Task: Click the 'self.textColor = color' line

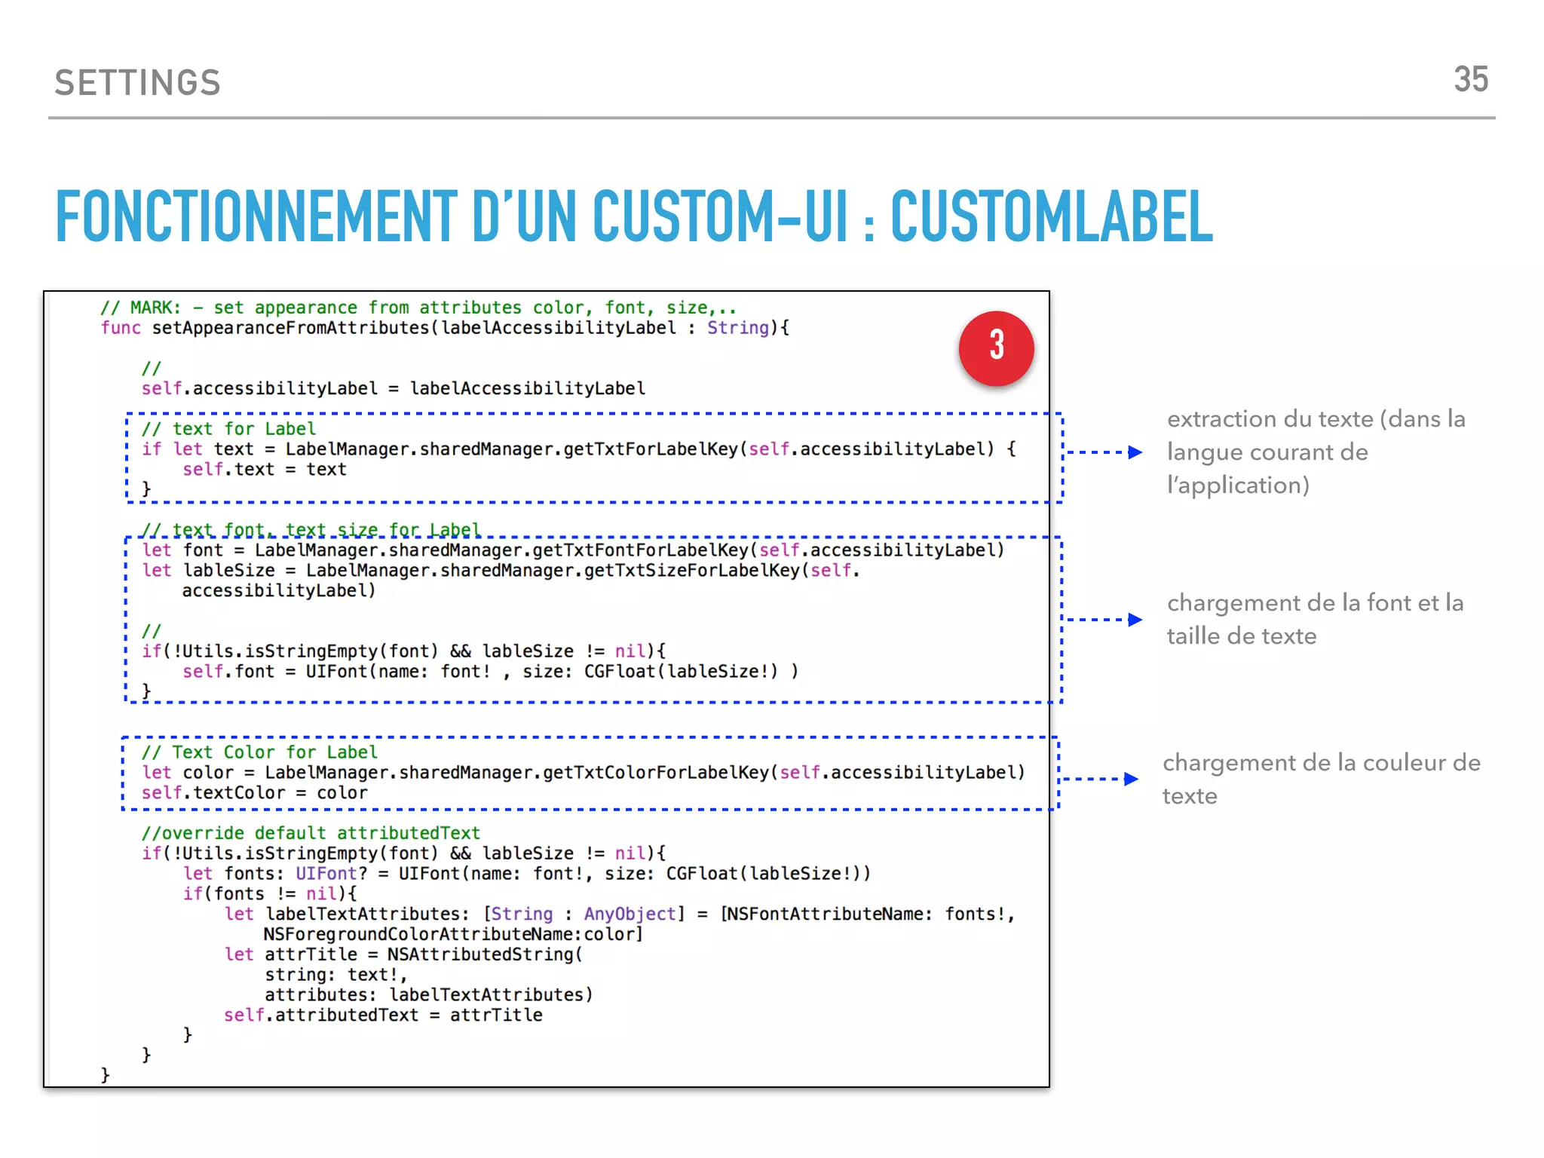Action: (x=255, y=793)
